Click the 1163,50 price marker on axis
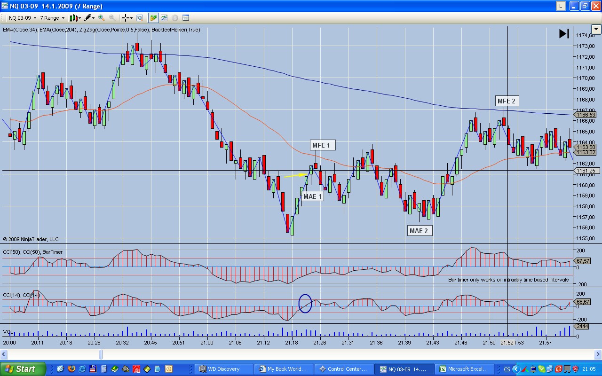 tap(586, 147)
